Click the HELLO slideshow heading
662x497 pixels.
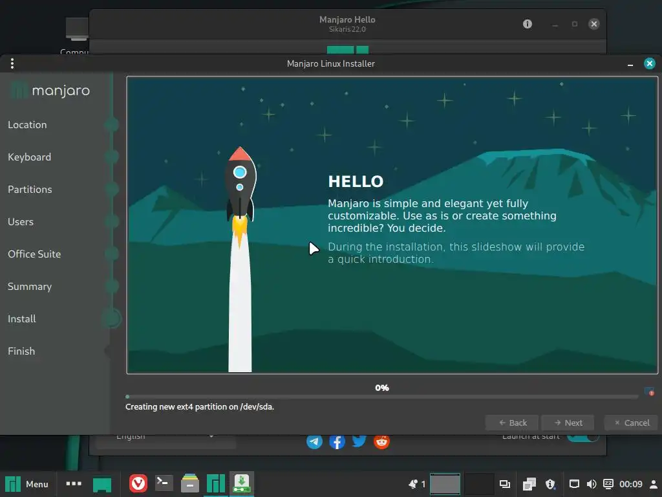(356, 181)
